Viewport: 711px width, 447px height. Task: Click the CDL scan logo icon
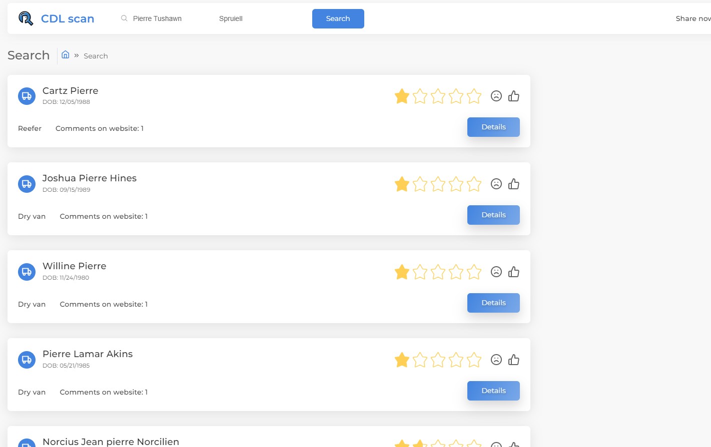26,18
